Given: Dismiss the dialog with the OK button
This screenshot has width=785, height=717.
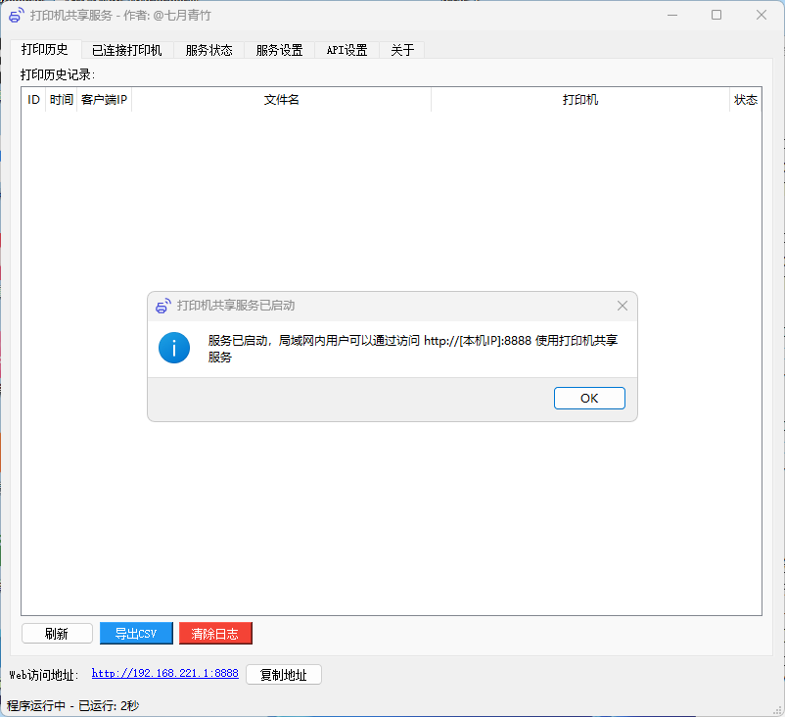Looking at the screenshot, I should [x=588, y=398].
